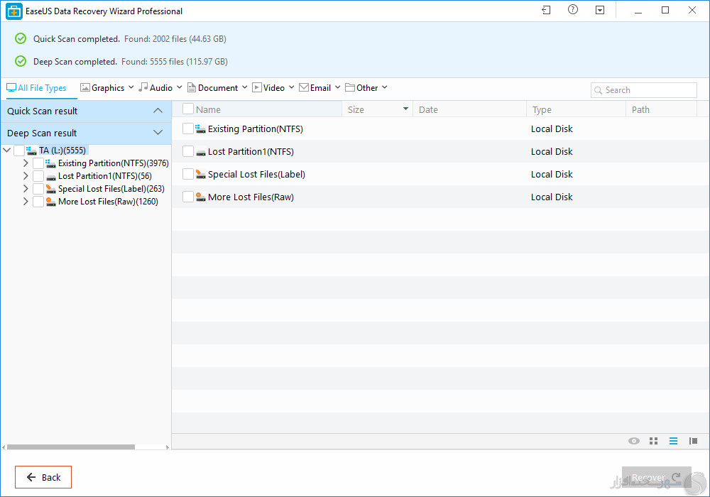Viewport: 710px width, 497px height.
Task: Tick Special Lost Files(Label) checkbox in list
Action: click(x=188, y=174)
